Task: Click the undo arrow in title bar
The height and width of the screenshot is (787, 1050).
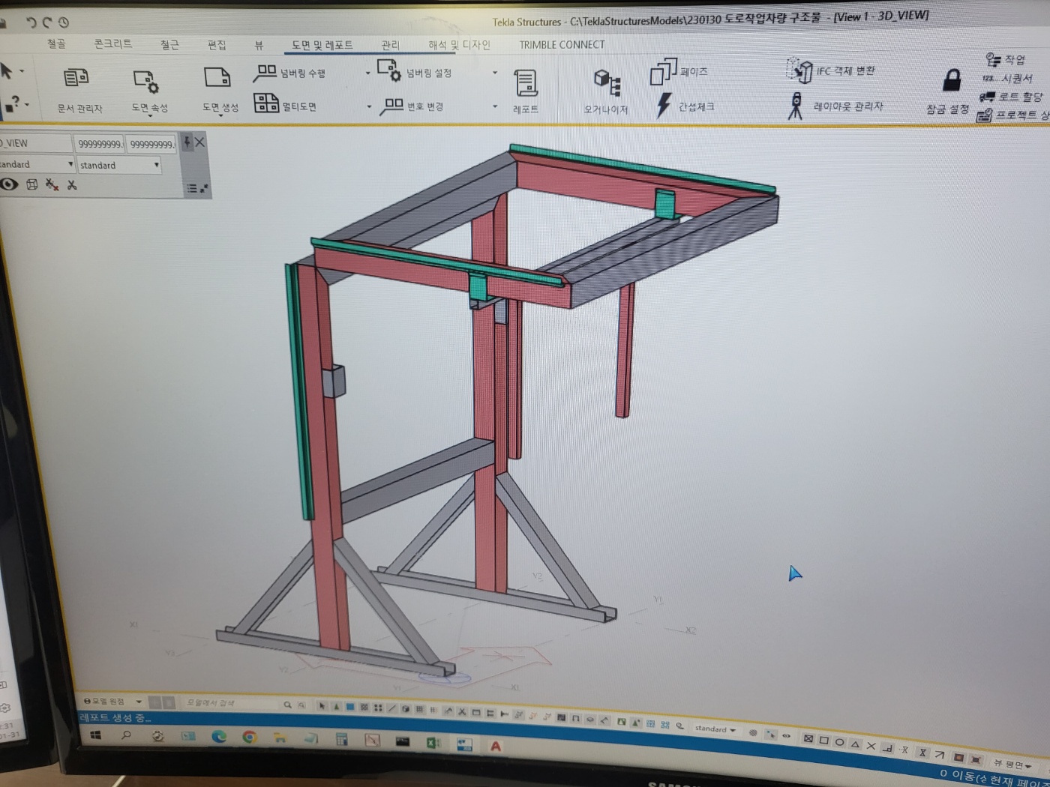Action: point(31,22)
